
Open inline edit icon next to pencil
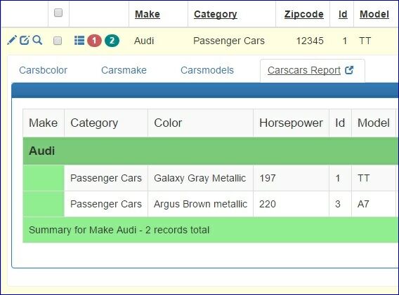[25, 40]
